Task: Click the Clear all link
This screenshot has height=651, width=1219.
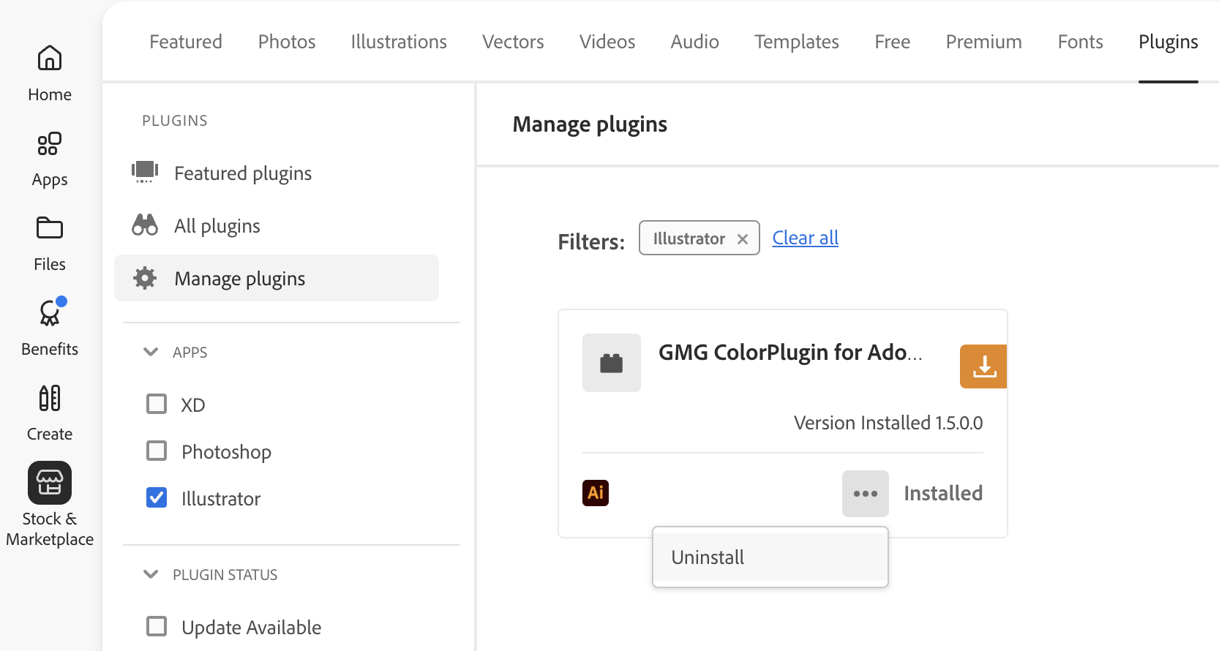Action: point(806,238)
